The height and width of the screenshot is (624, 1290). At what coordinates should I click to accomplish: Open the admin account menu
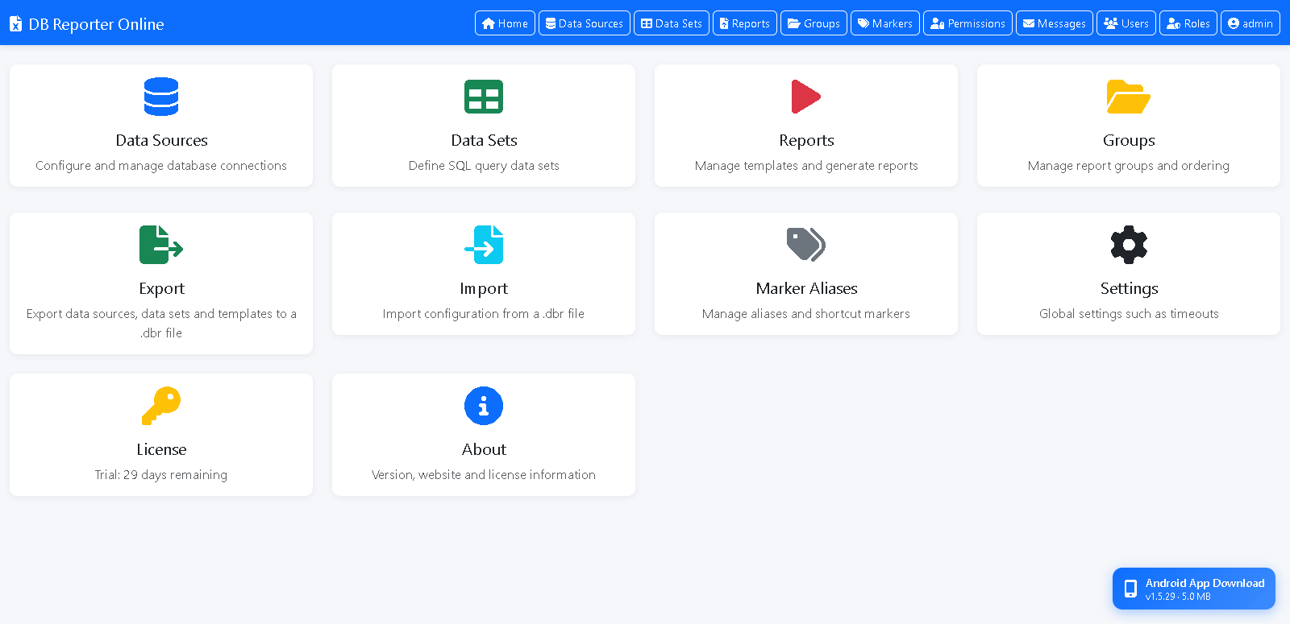(1250, 23)
